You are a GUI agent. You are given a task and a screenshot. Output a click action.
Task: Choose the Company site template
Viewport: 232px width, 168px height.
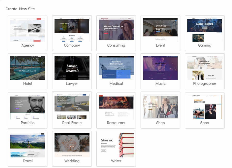(72, 30)
